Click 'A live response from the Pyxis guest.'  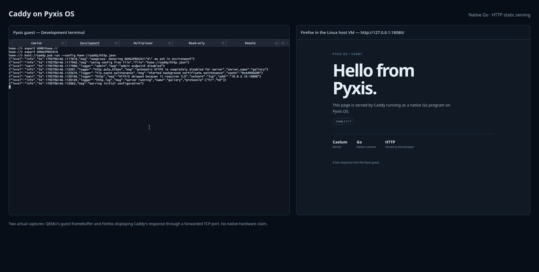[356, 162]
